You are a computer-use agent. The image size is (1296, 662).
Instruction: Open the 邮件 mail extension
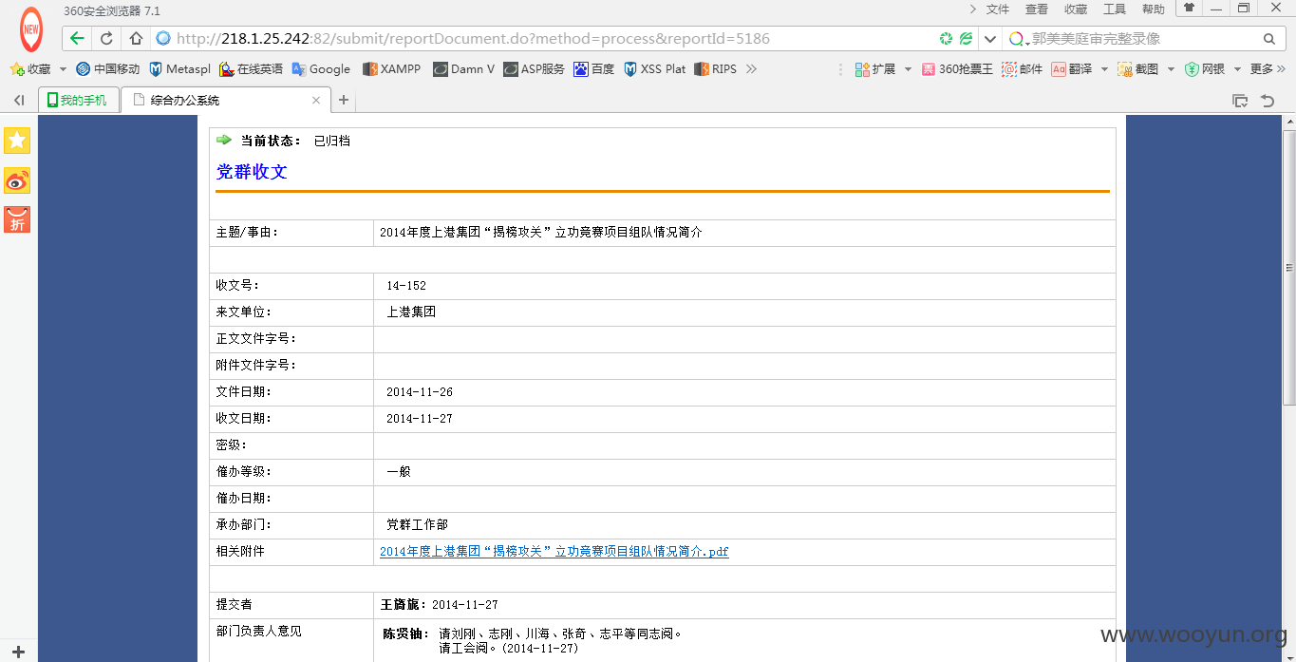coord(1022,69)
